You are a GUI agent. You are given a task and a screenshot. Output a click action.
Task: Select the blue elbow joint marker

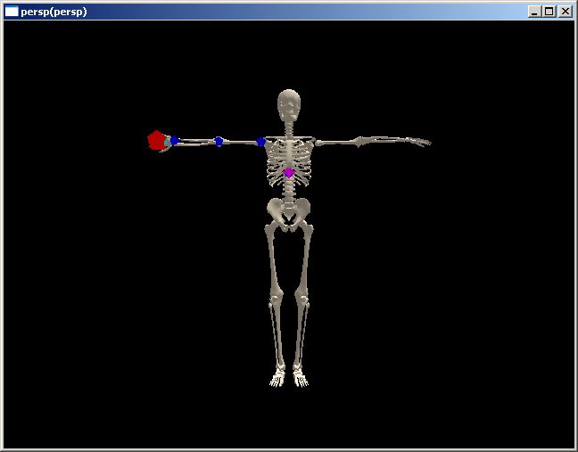pyautogui.click(x=219, y=141)
